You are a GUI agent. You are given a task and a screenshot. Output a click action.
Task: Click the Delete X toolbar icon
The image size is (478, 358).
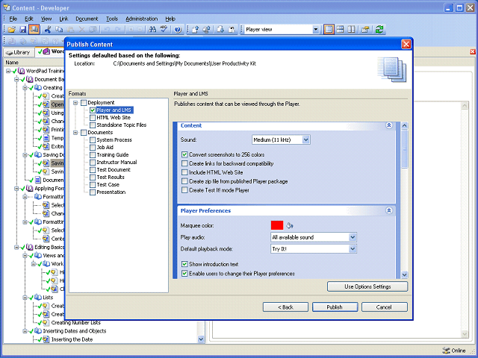coord(81,30)
